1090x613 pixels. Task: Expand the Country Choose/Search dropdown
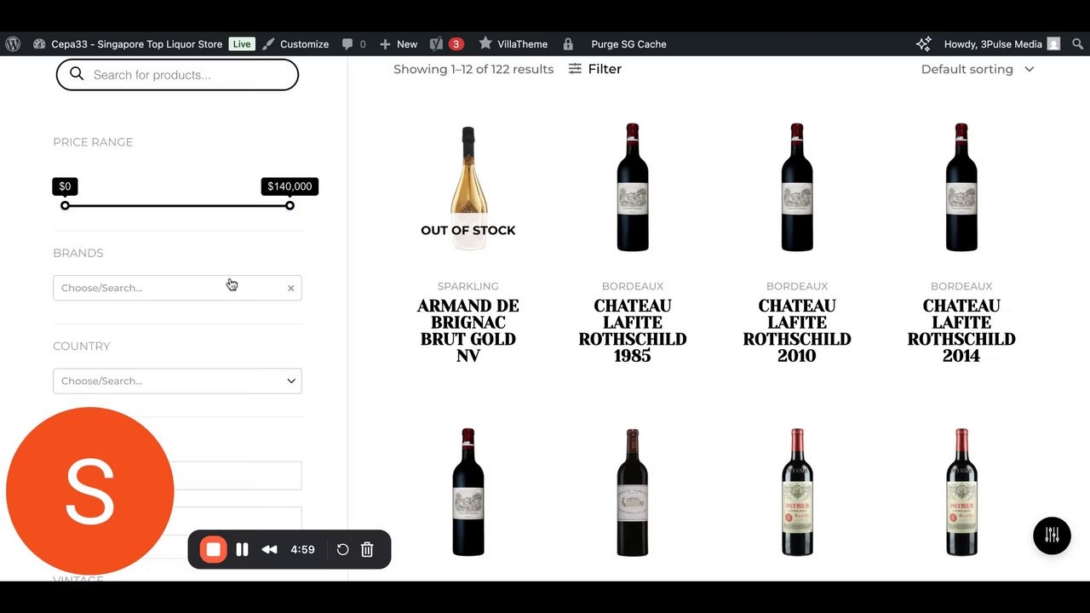(177, 381)
